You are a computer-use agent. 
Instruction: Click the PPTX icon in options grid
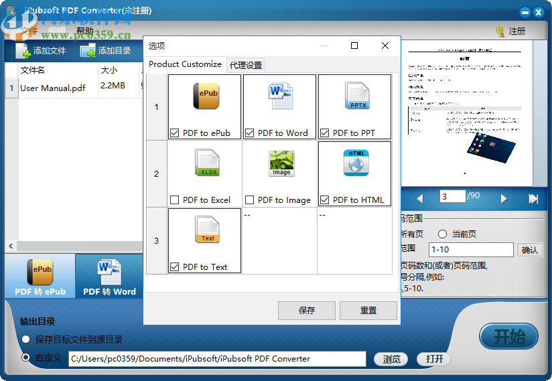(357, 96)
